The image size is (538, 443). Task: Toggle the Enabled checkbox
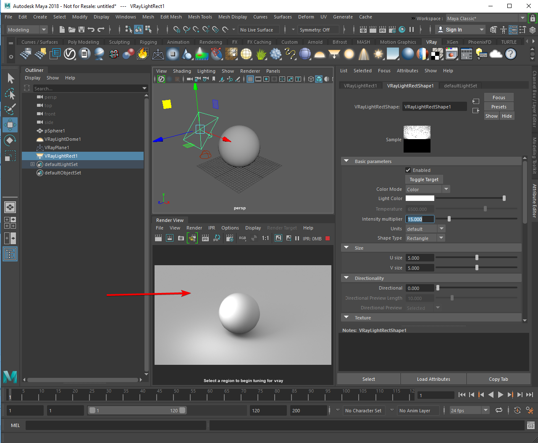pos(408,170)
